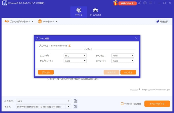
Task: Edit profile name with pencil icon
Action: click(70, 45)
